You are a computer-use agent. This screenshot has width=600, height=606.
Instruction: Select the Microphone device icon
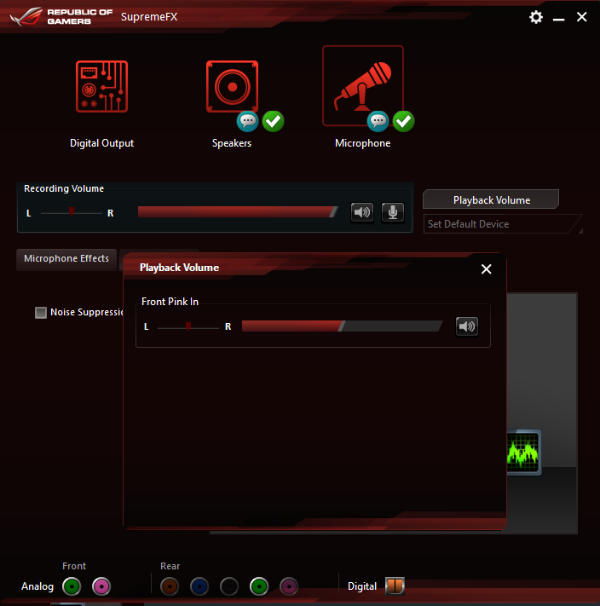coord(362,86)
